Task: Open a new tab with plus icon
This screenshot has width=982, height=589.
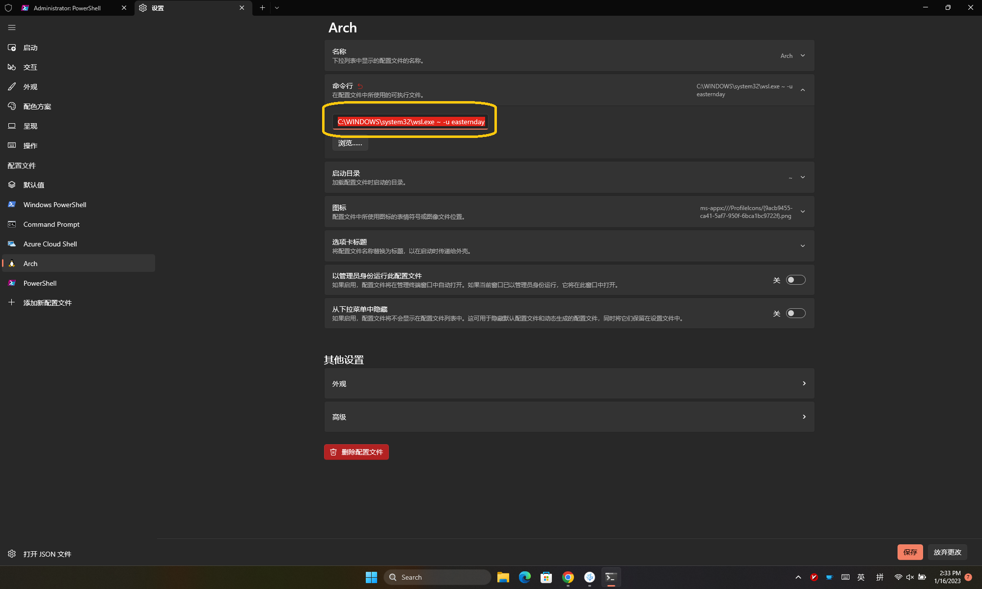Action: pyautogui.click(x=262, y=8)
